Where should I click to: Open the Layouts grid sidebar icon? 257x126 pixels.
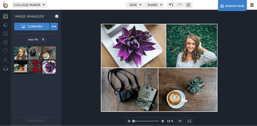click(x=5, y=34)
